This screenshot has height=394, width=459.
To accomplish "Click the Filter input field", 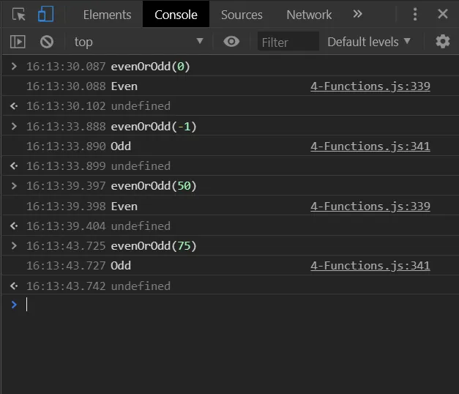I will [288, 42].
